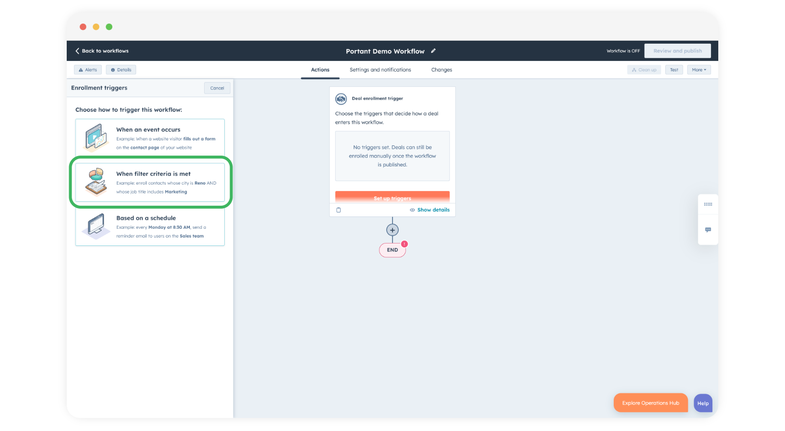Open the chat bubble icon on right sidebar
This screenshot has width=785, height=431.
(708, 230)
